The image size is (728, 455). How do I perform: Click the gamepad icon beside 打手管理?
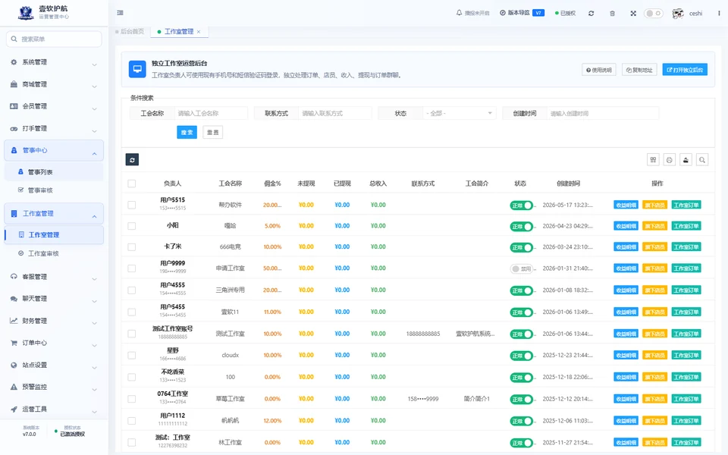click(14, 128)
